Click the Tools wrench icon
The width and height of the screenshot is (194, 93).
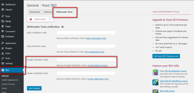click(3, 58)
